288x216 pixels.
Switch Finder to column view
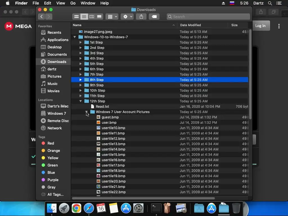92,17
